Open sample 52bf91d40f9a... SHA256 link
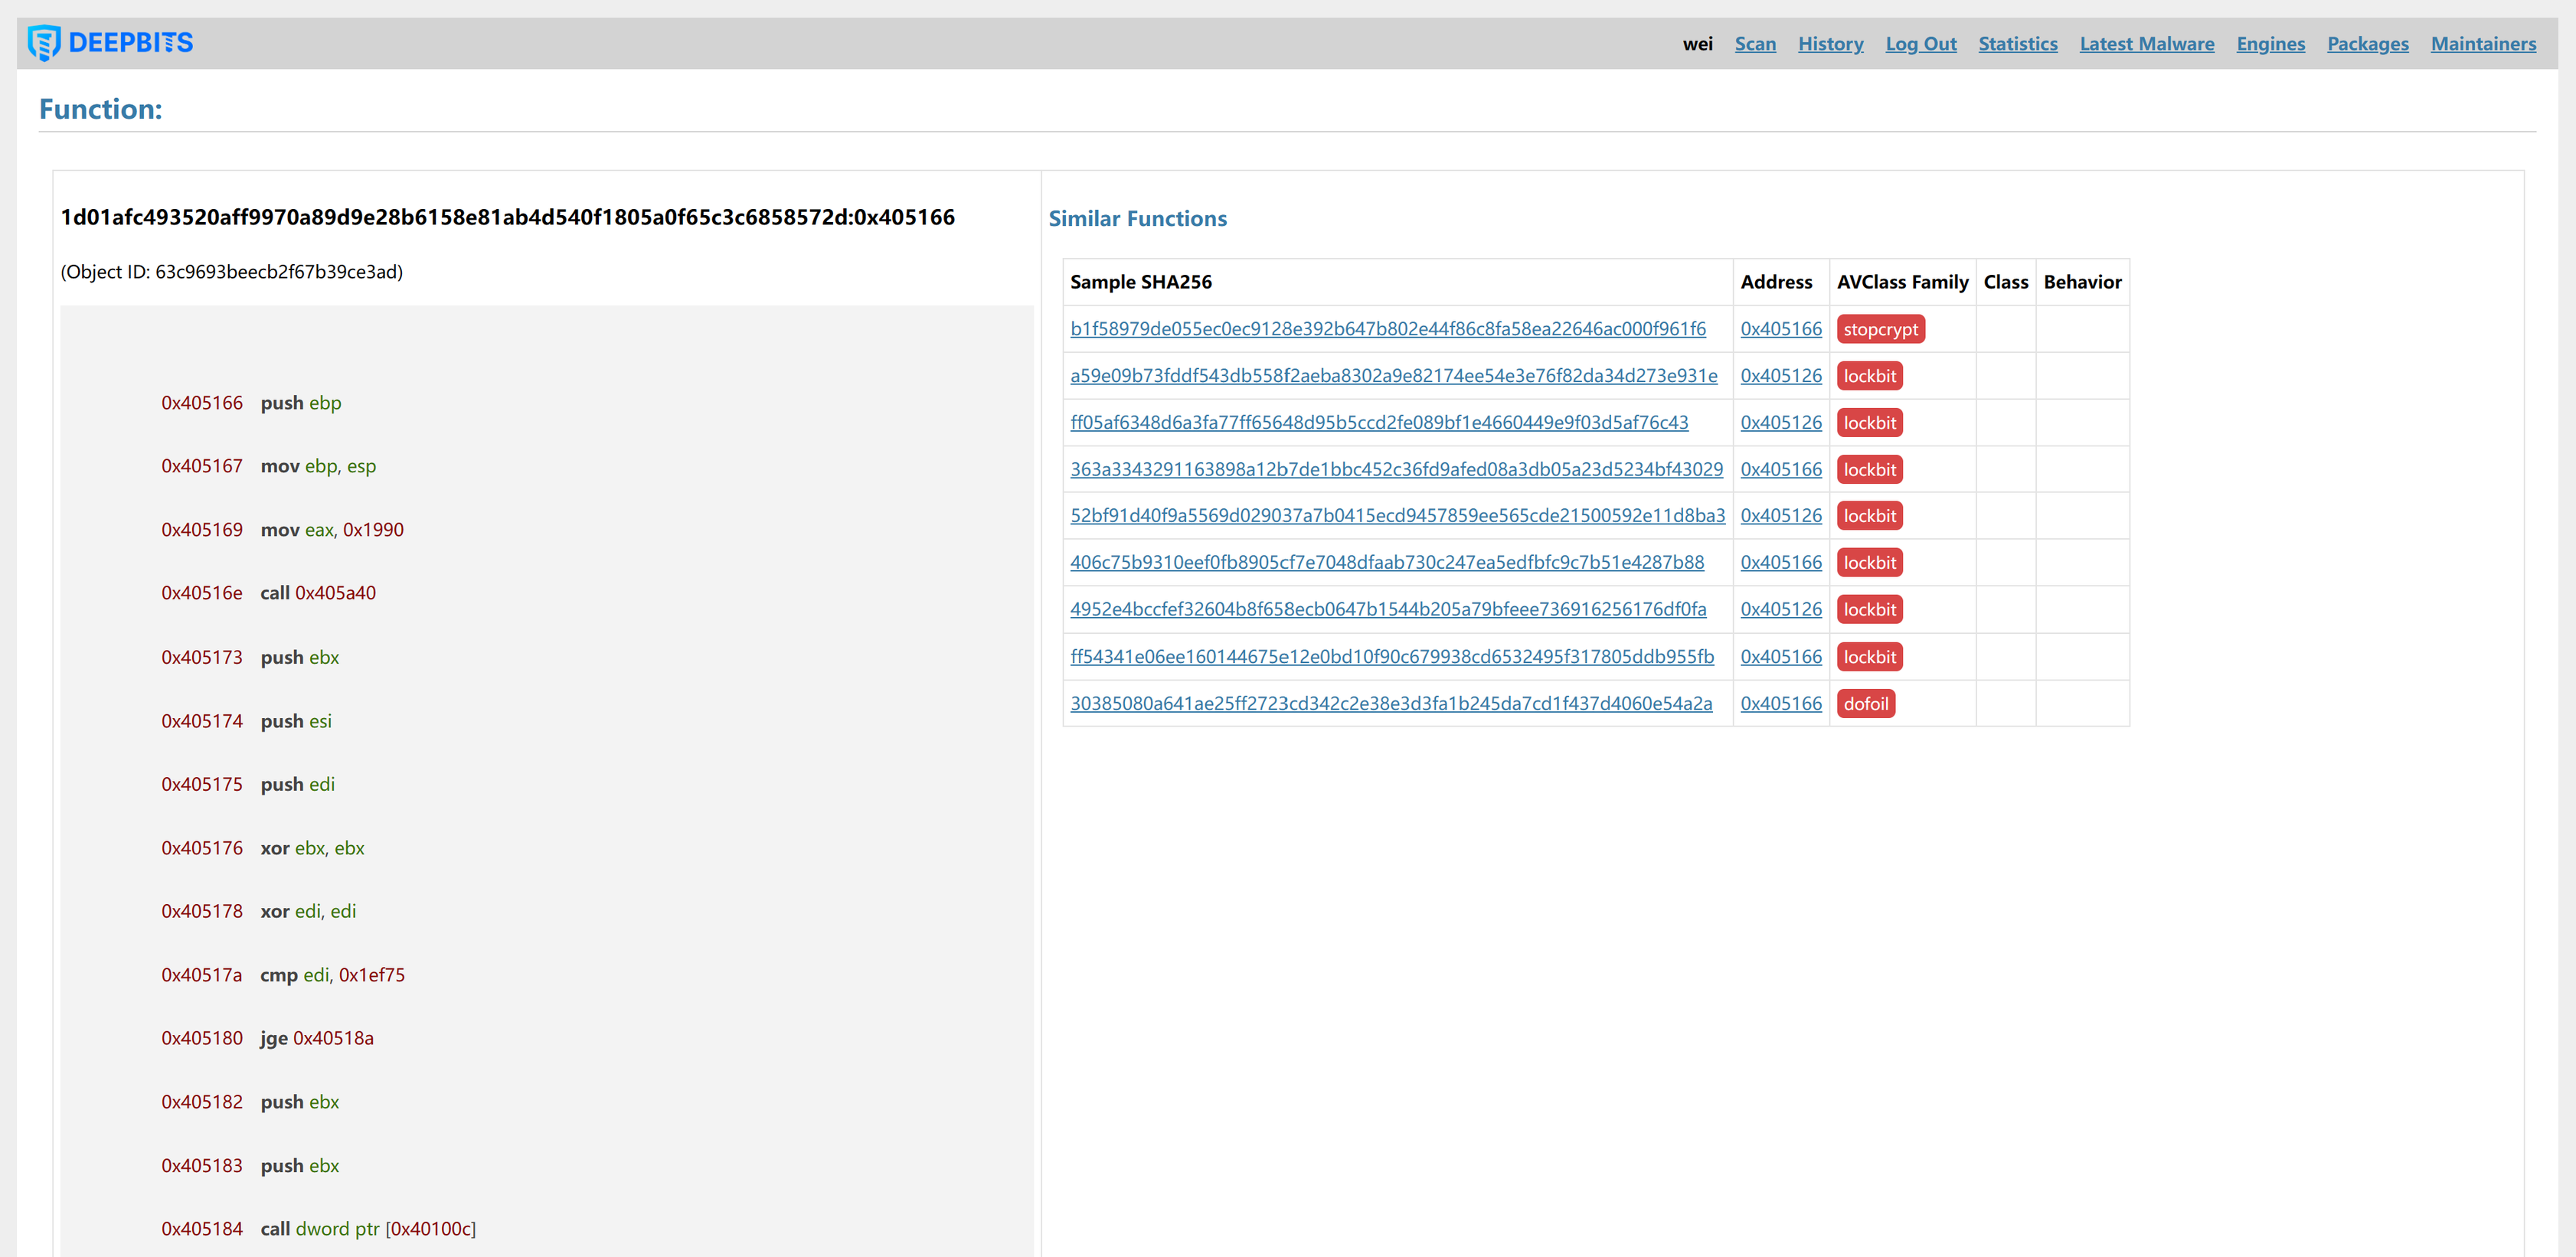The height and width of the screenshot is (1257, 2576). [x=1397, y=516]
